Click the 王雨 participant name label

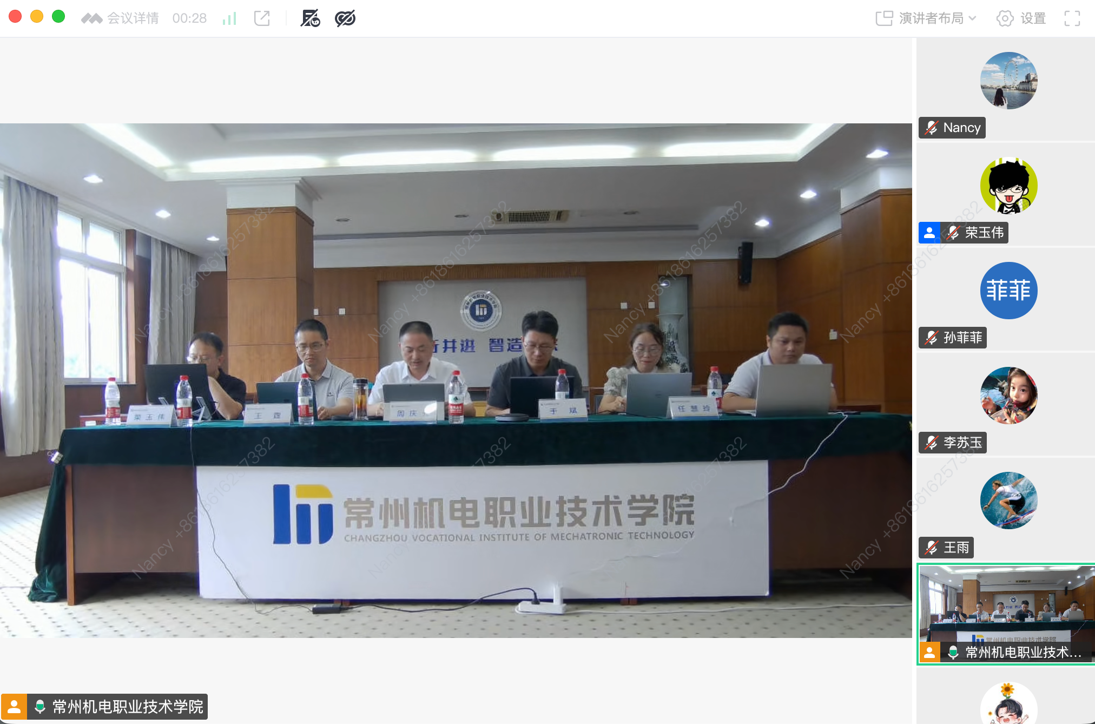pyautogui.click(x=957, y=548)
